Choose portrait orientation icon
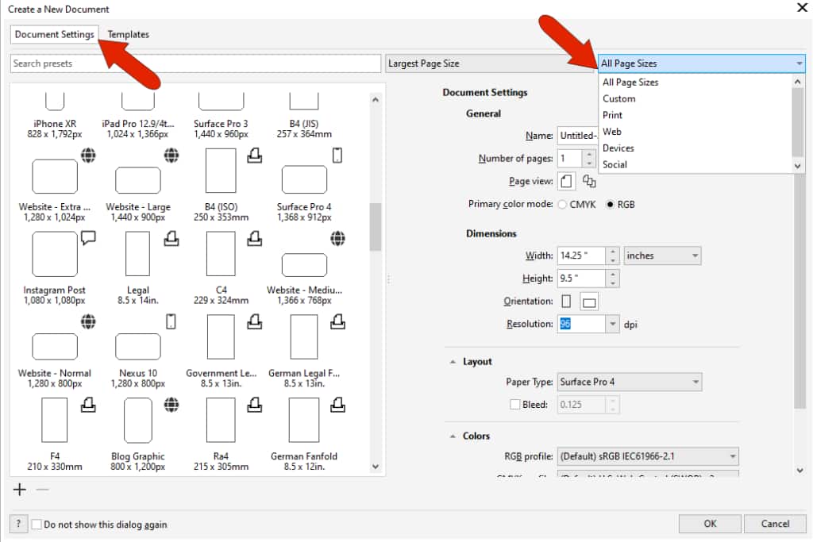Screen dimensions: 813x542 [566, 302]
